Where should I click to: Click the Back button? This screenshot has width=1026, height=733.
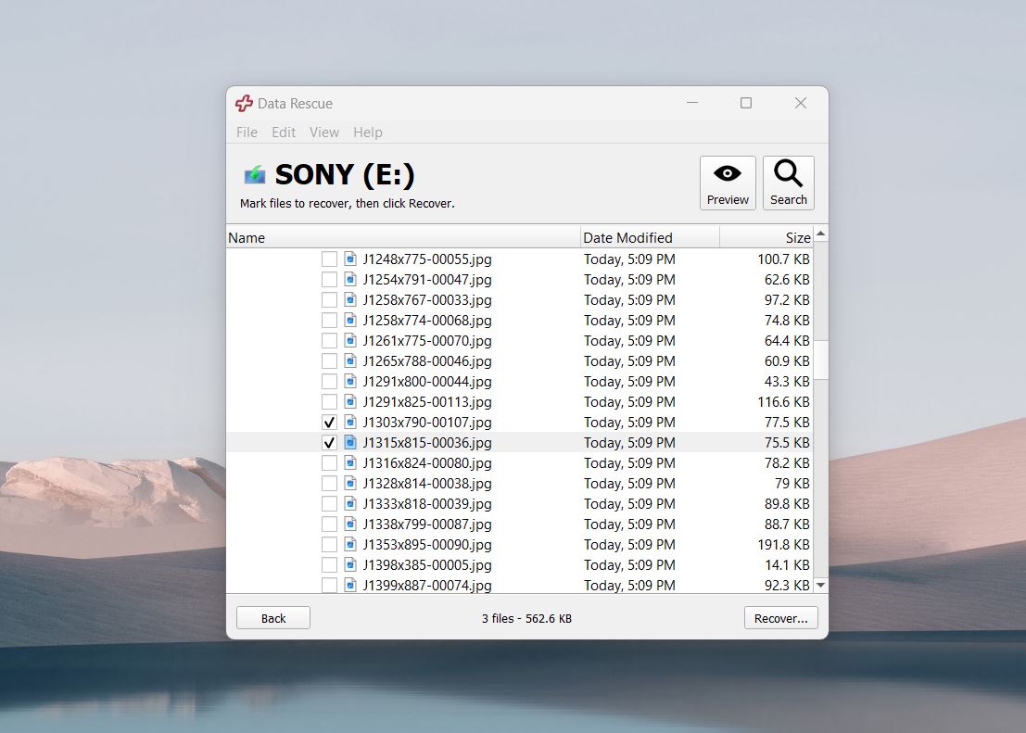[x=272, y=618]
